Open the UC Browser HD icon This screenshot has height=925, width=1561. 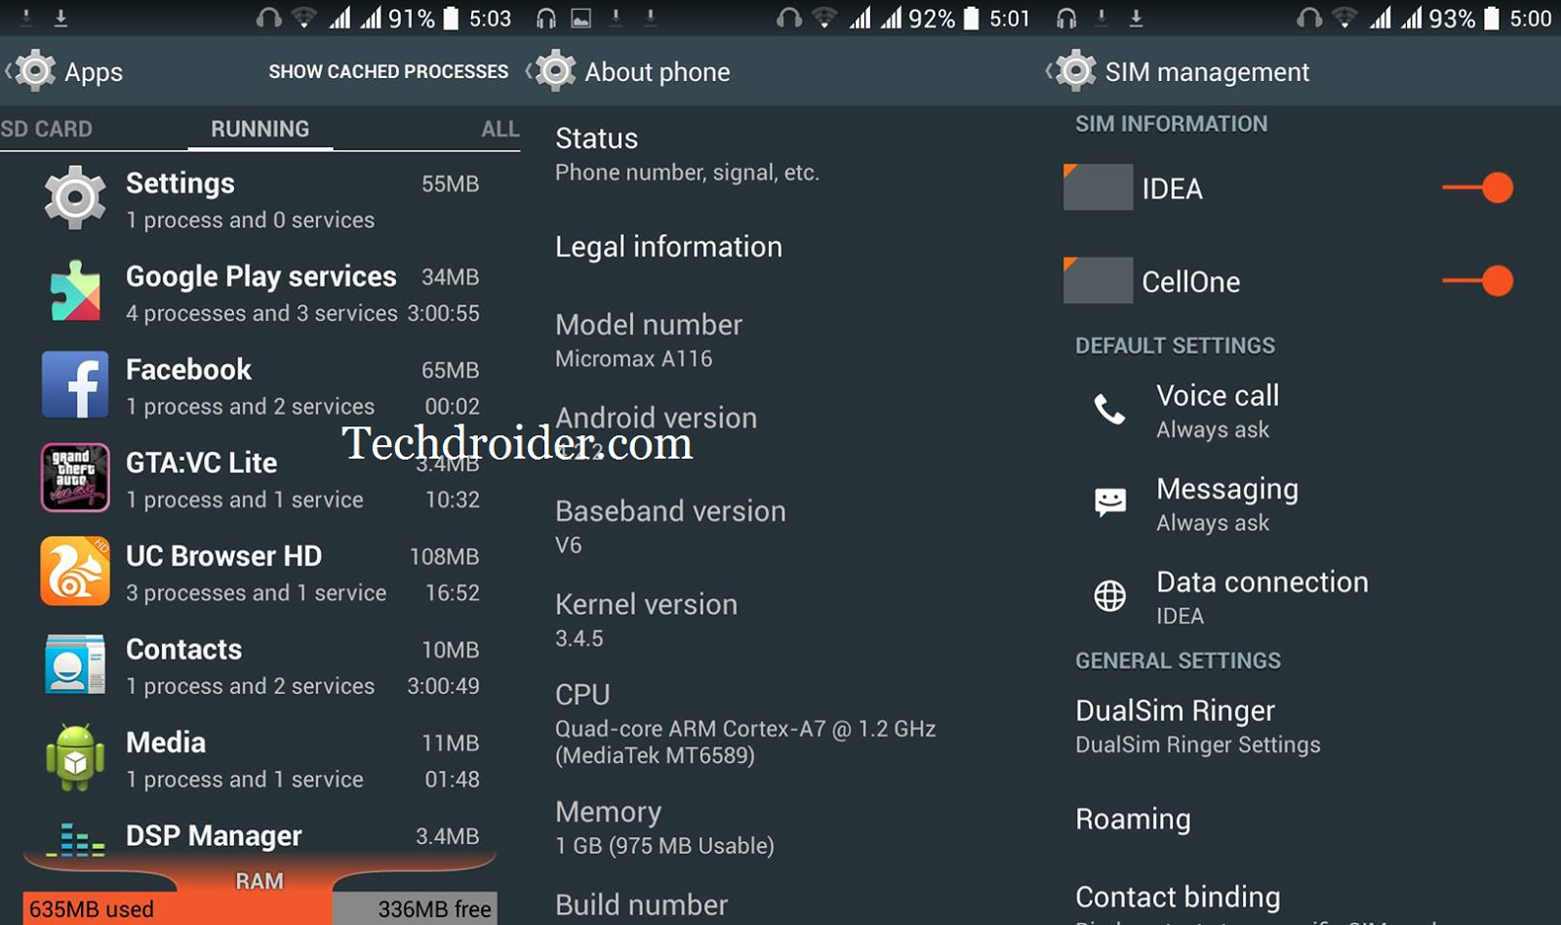coord(75,571)
